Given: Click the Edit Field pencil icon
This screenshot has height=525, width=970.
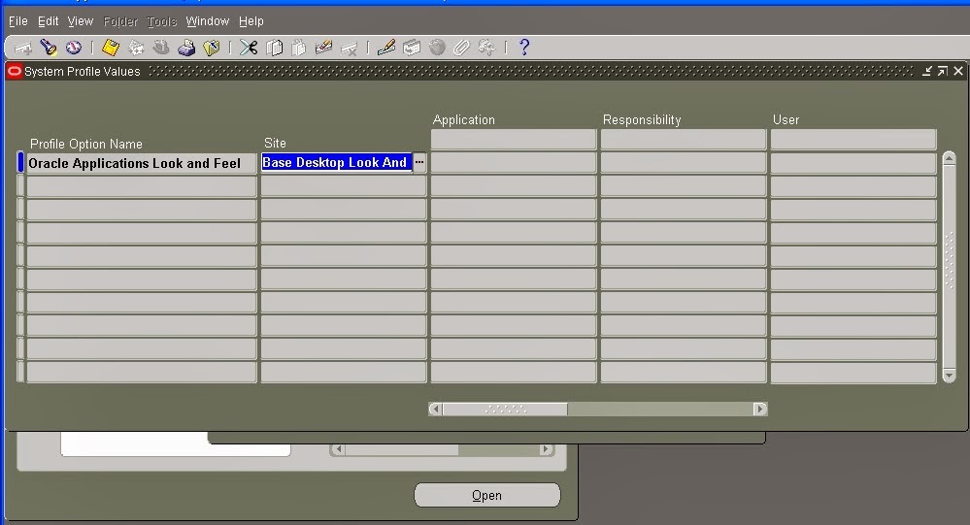Looking at the screenshot, I should (x=386, y=48).
